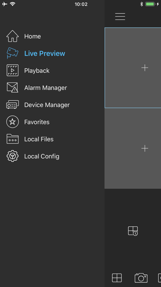Add camera to top preview pane
Screen dimensions: 161x287
click(x=145, y=68)
